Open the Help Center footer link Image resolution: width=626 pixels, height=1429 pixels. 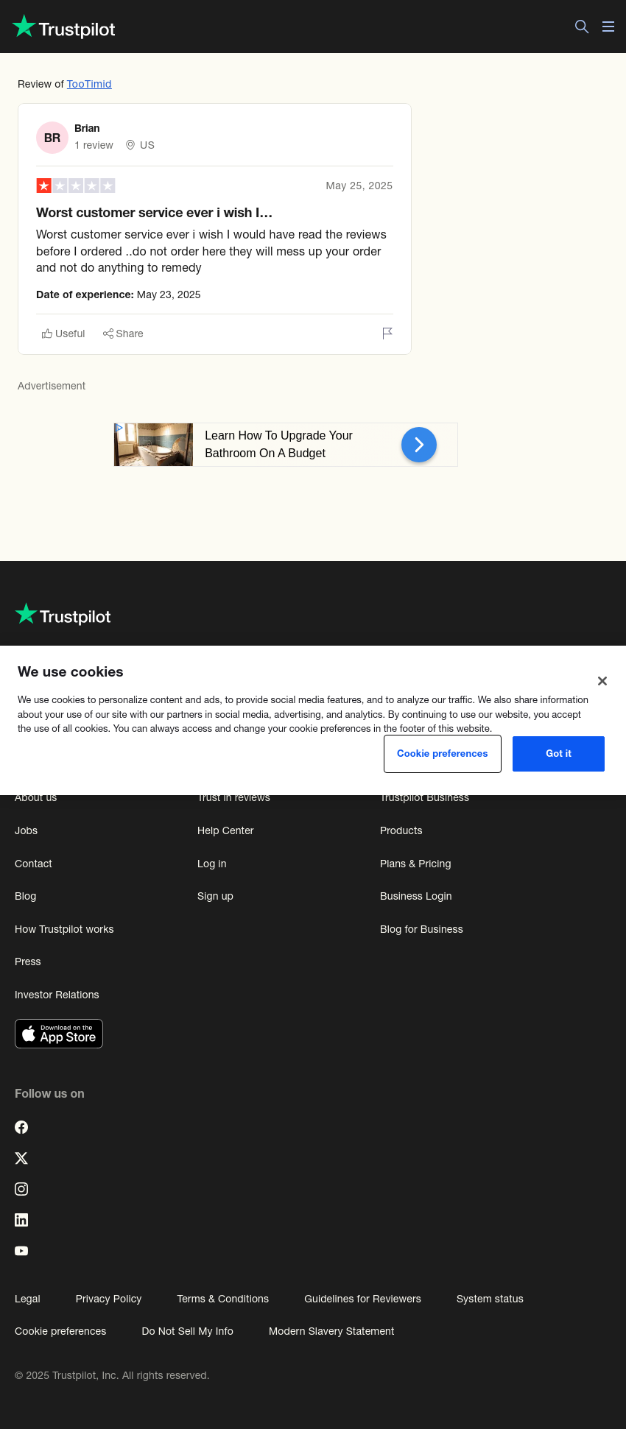click(225, 830)
